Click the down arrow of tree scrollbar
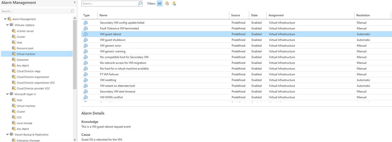This screenshot has width=392, height=142. 75,140
